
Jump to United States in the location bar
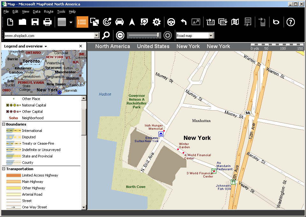tap(153, 47)
